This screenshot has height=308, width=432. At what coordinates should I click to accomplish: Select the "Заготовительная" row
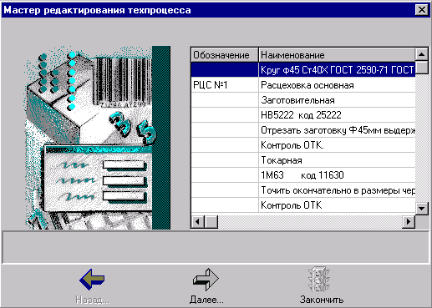303,100
